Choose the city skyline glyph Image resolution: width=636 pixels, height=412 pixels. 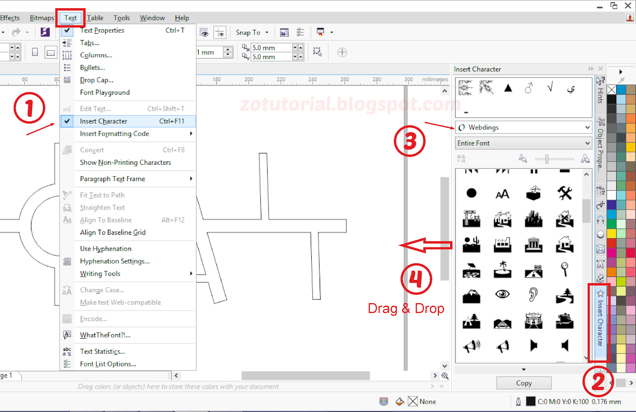click(533, 219)
